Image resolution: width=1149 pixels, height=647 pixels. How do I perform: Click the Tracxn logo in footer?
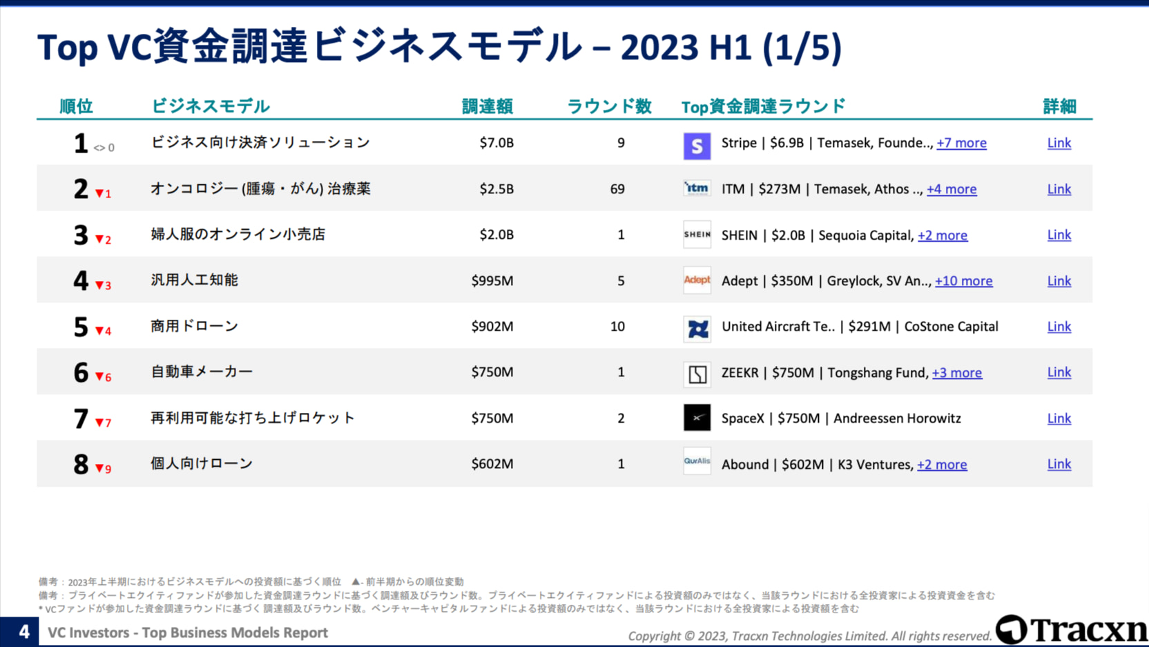tap(1072, 630)
